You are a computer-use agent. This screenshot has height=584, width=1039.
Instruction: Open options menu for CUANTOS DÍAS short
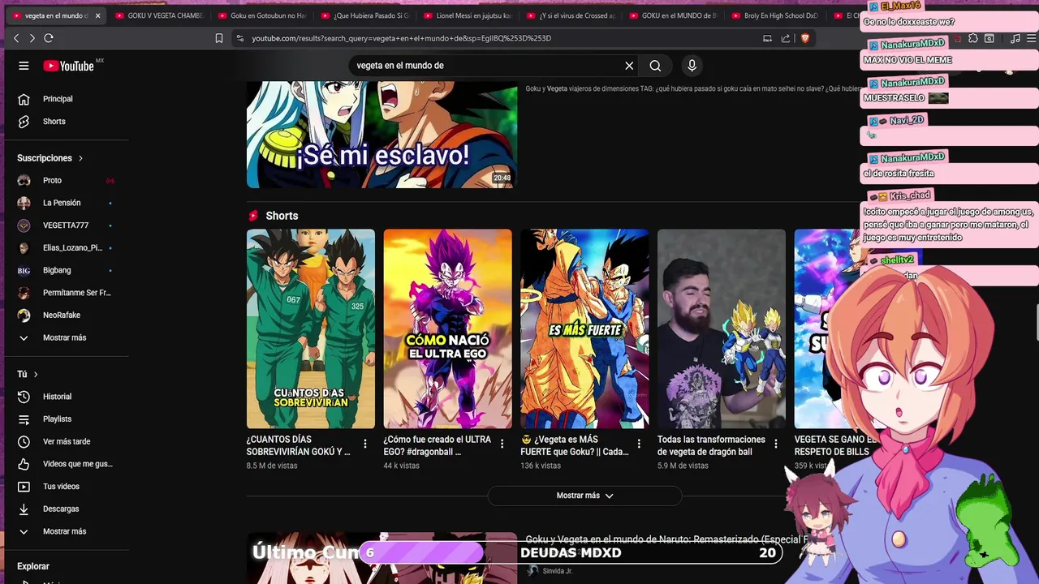[x=365, y=444]
